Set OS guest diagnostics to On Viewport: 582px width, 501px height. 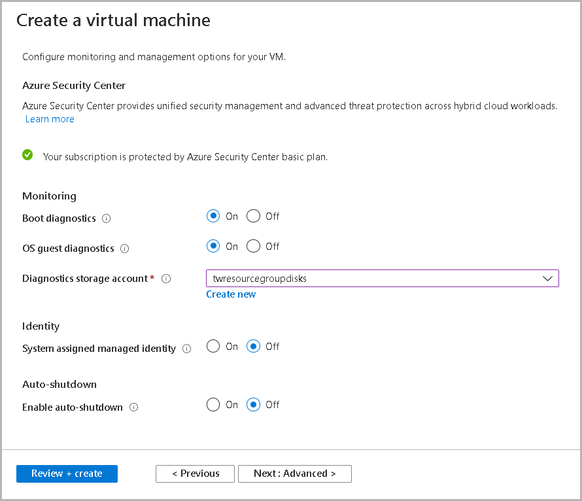click(213, 246)
